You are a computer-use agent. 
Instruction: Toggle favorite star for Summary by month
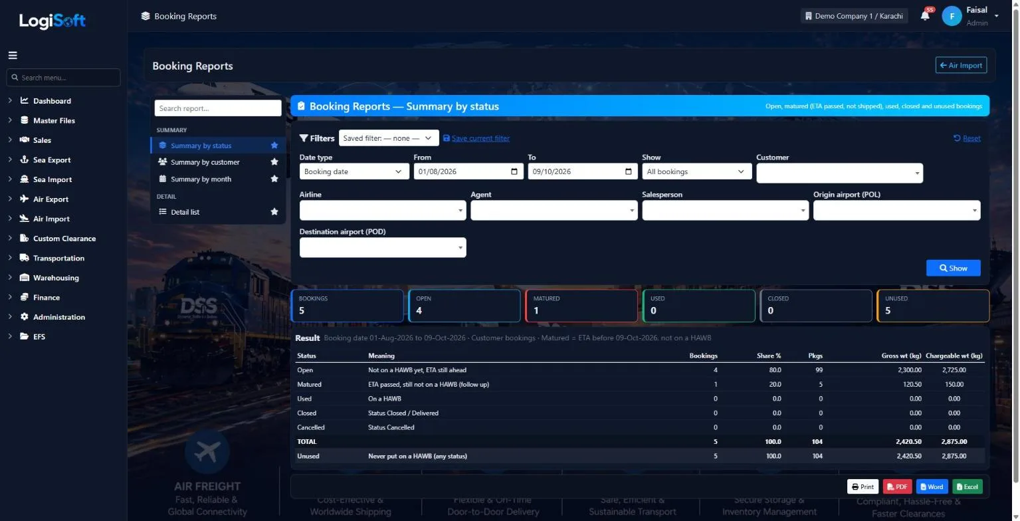274,179
